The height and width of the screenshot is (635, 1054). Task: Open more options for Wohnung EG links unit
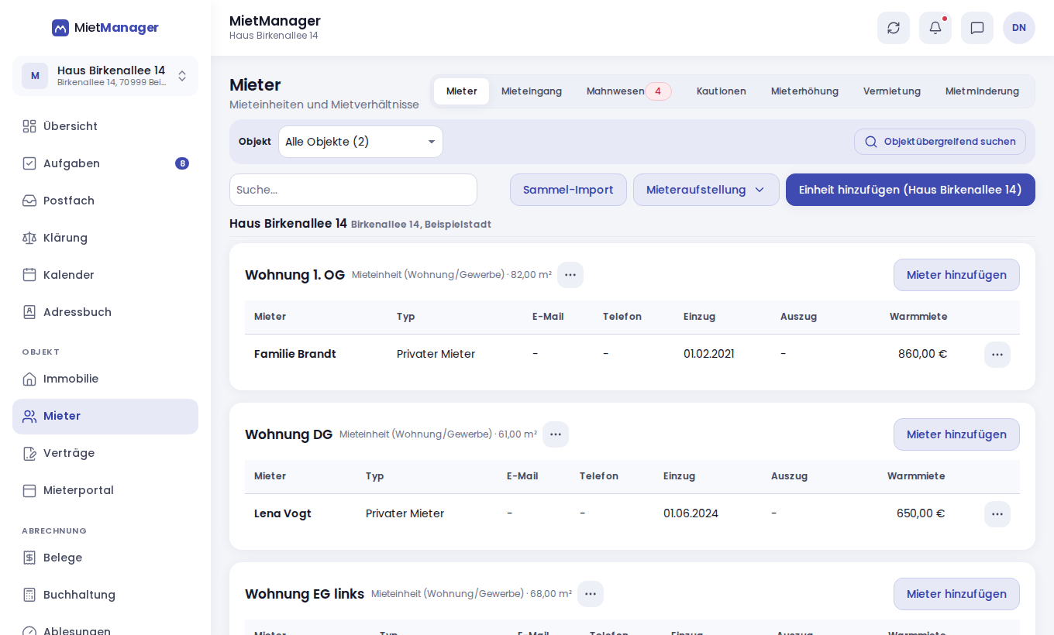pos(591,594)
